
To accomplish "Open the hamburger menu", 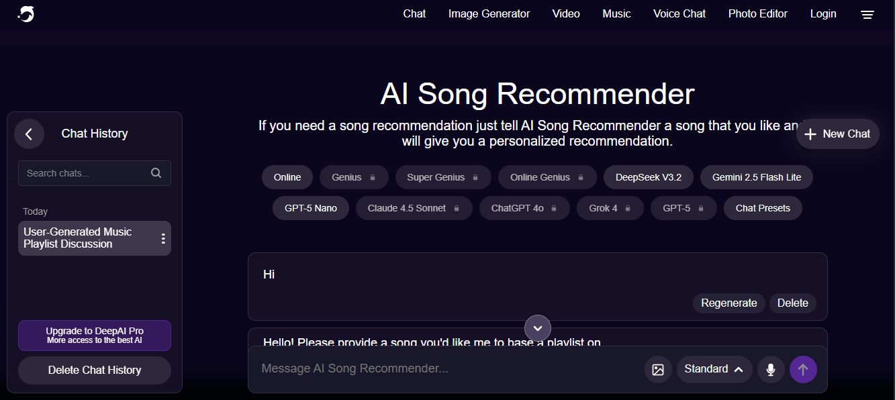I will pos(867,13).
